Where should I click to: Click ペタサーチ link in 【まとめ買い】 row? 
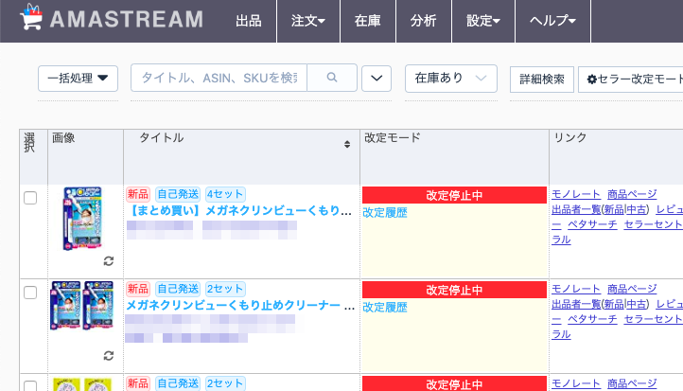coord(592,224)
